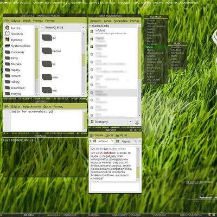Click the chat tabs left scroll arrow
217x217 pixels.
[x=91, y=141]
